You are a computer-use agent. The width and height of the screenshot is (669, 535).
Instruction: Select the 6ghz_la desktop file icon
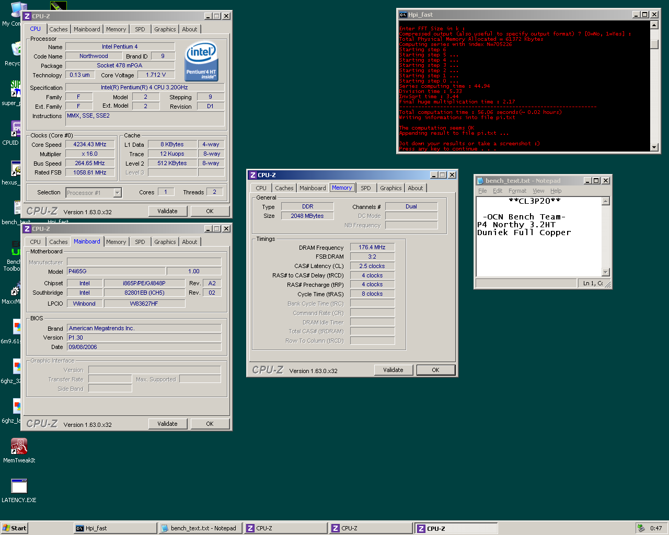(11, 411)
